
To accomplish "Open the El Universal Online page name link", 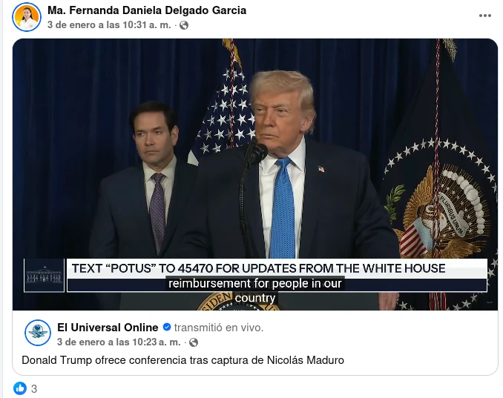I will click(x=108, y=328).
